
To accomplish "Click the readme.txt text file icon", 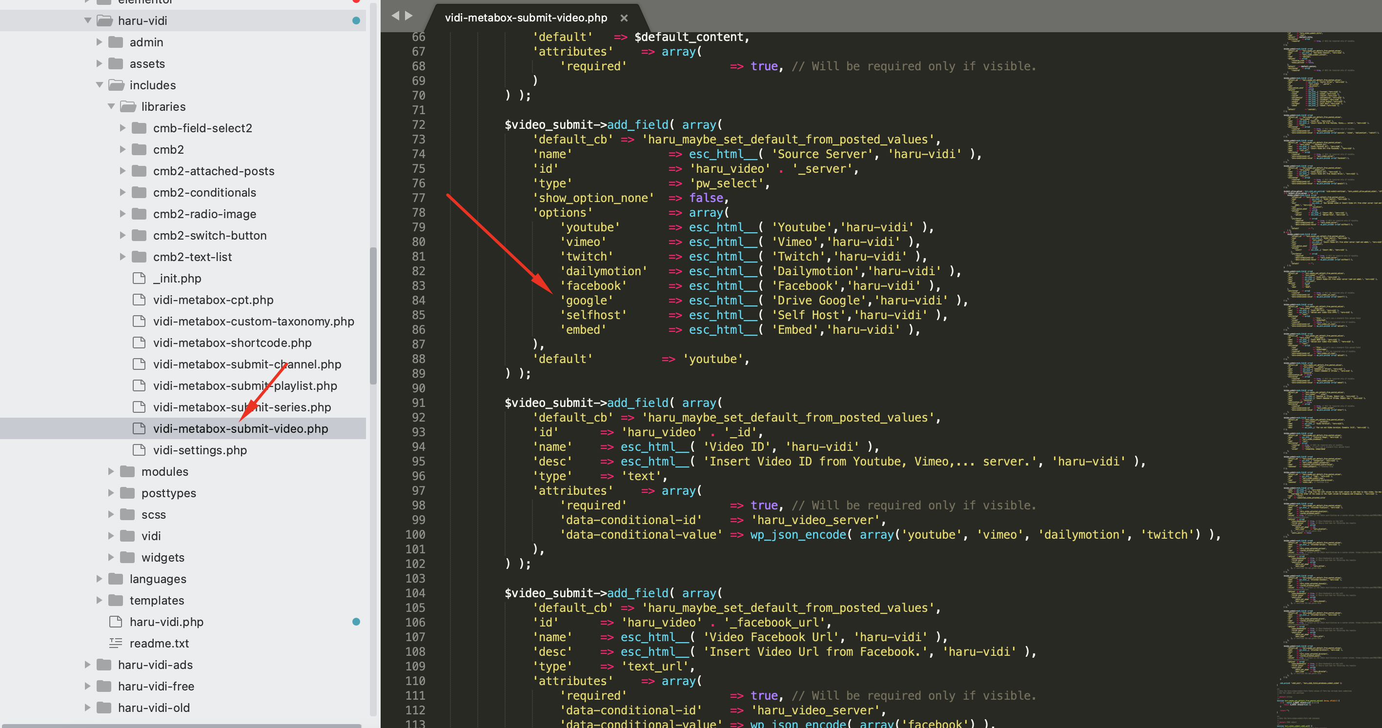I will tap(115, 643).
